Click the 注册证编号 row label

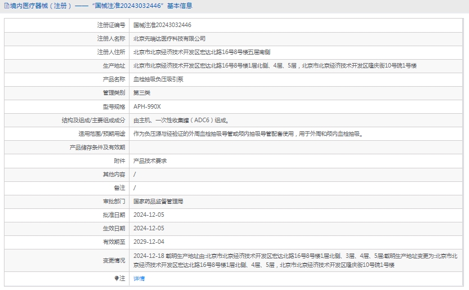[x=111, y=25]
